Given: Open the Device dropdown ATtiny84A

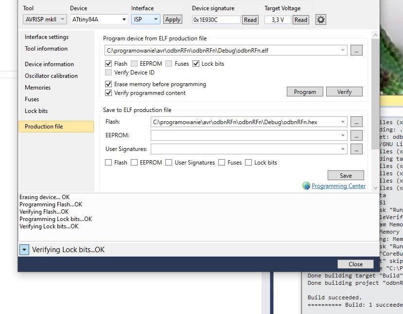Looking at the screenshot, I should pyautogui.click(x=99, y=19).
